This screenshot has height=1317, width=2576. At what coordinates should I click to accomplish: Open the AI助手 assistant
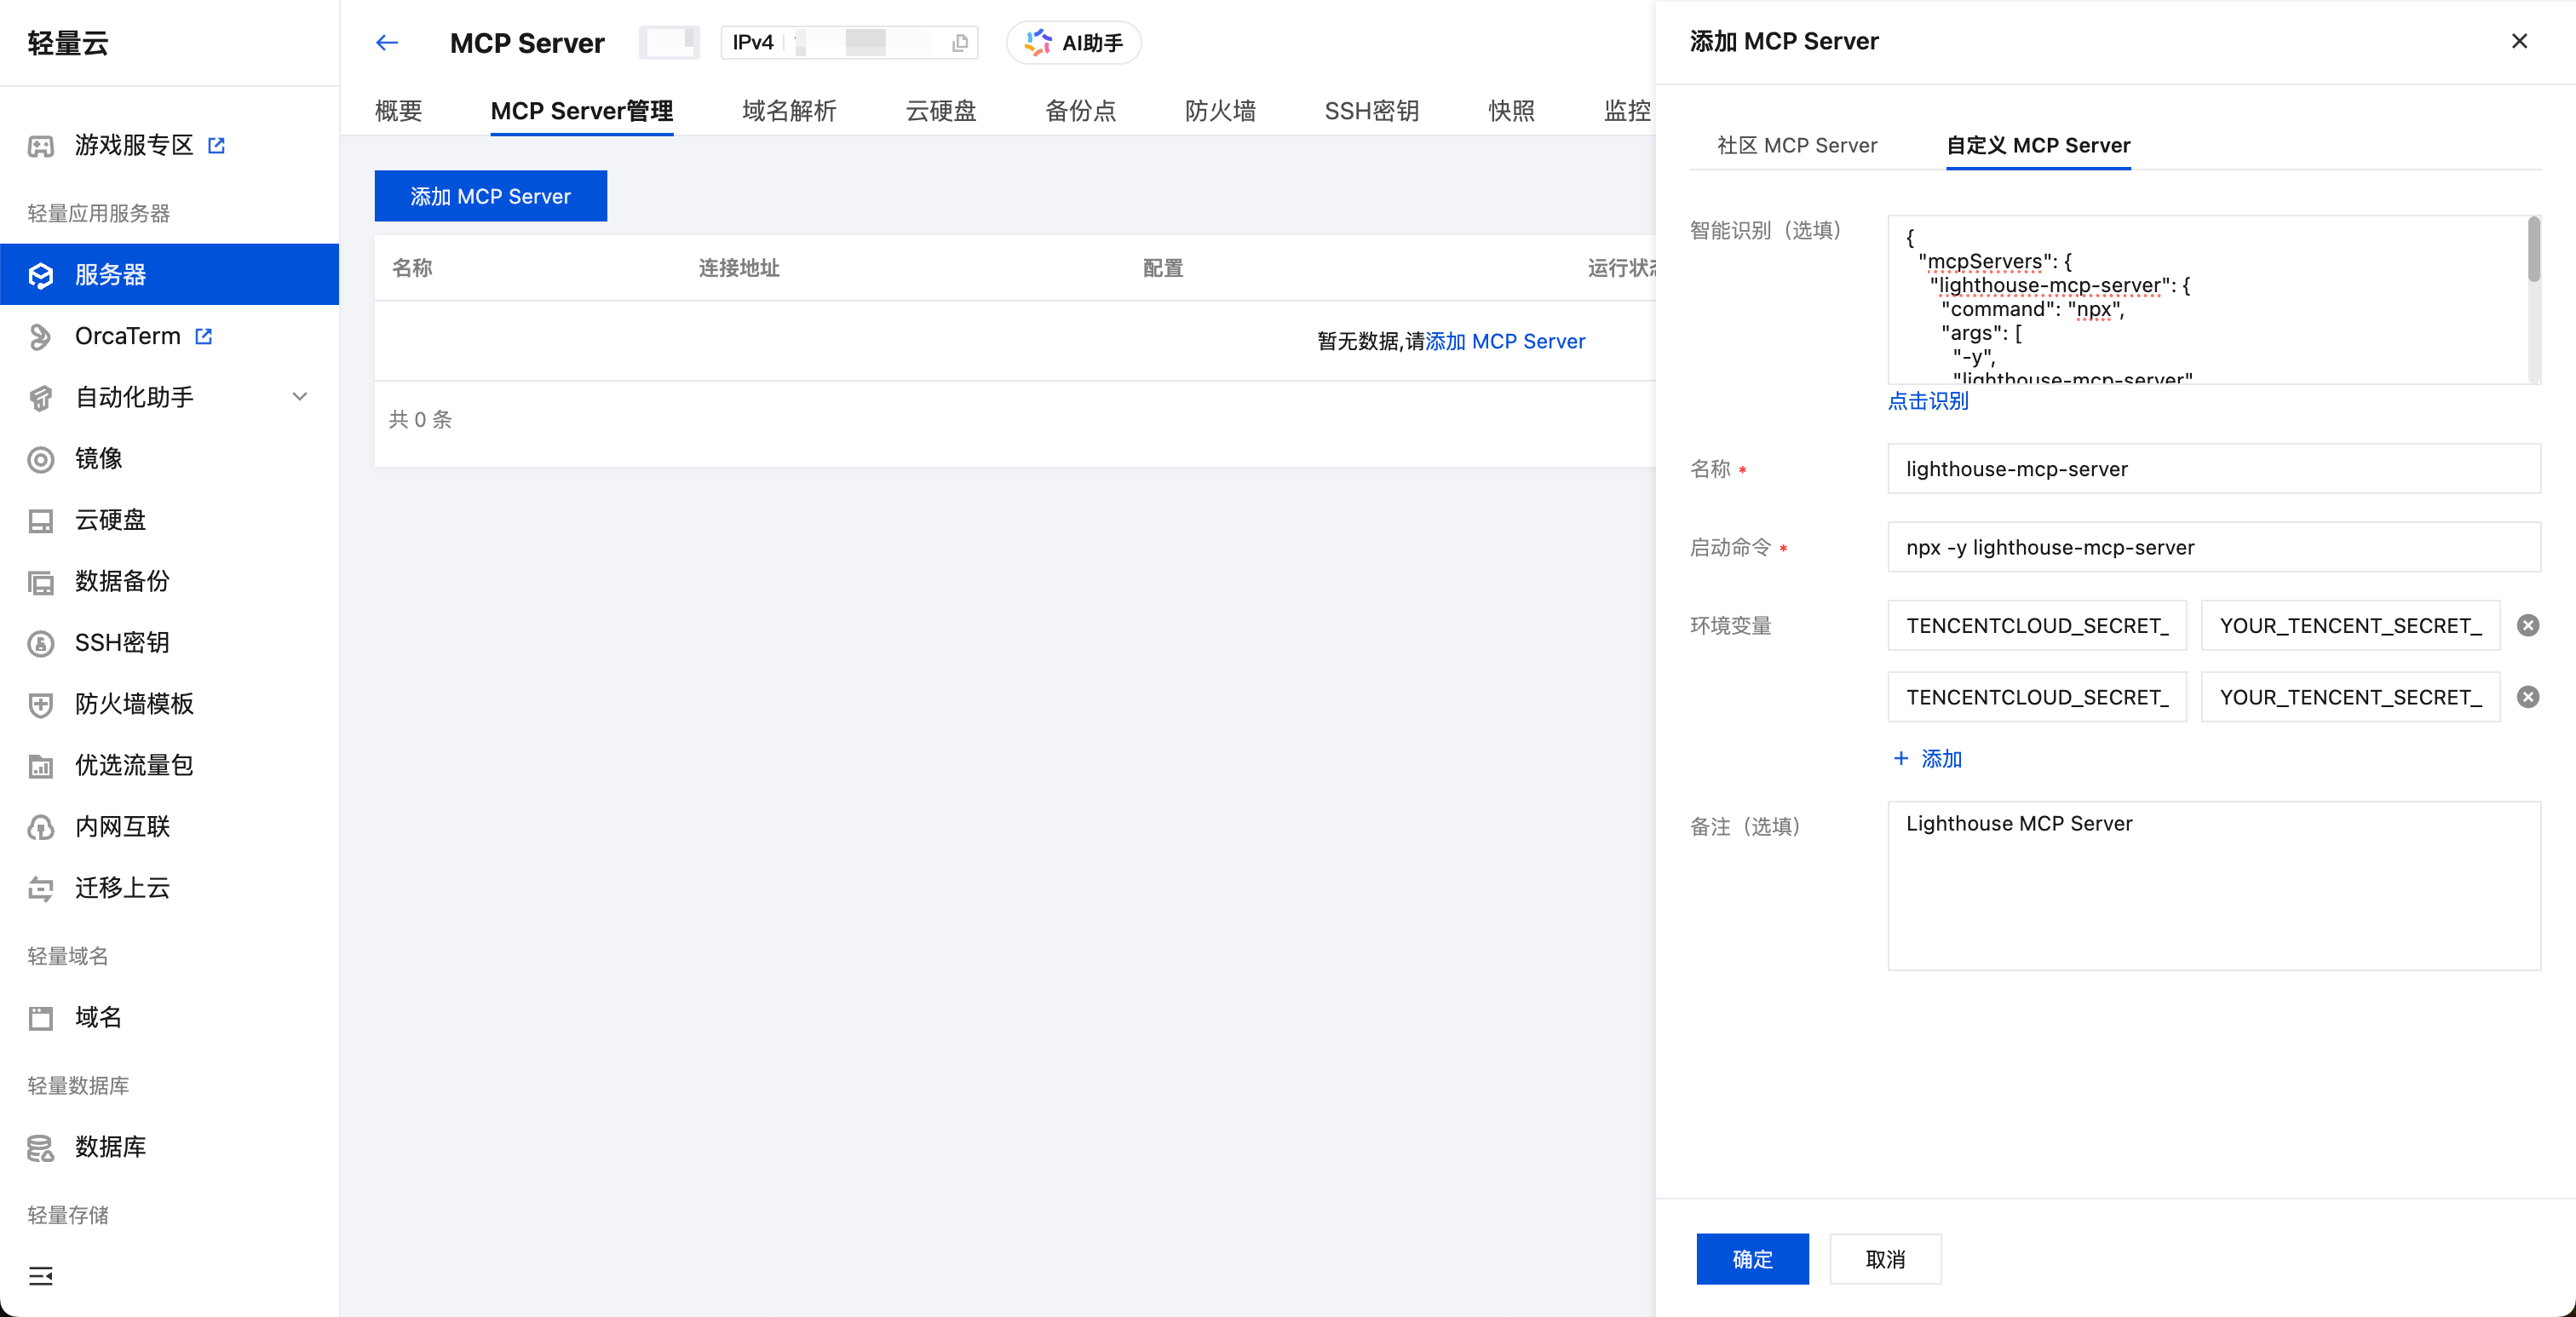(1074, 43)
